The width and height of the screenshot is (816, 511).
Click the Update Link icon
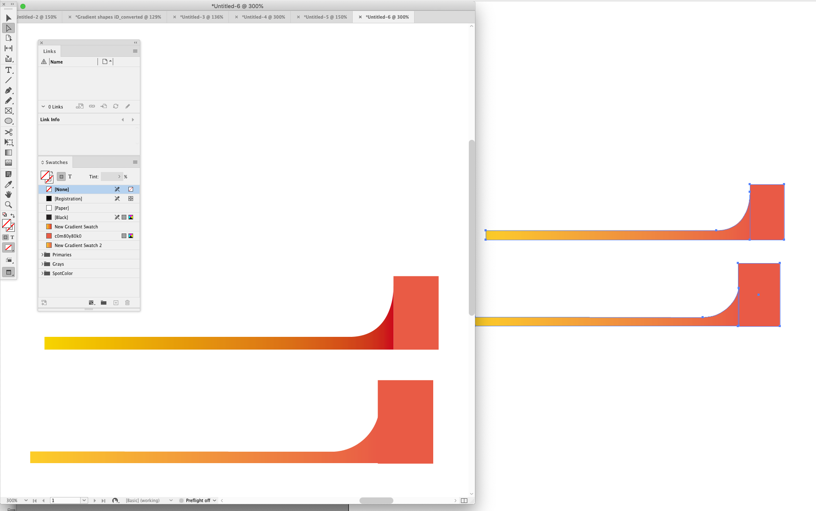(x=116, y=106)
